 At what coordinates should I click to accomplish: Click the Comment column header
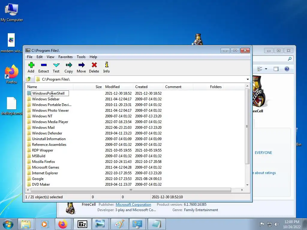click(178, 87)
